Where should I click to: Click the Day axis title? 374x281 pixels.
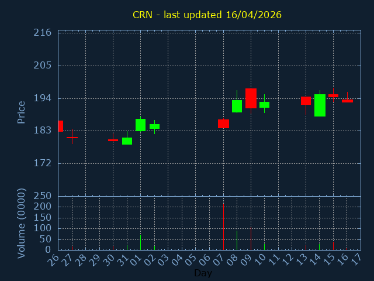[x=203, y=273]
